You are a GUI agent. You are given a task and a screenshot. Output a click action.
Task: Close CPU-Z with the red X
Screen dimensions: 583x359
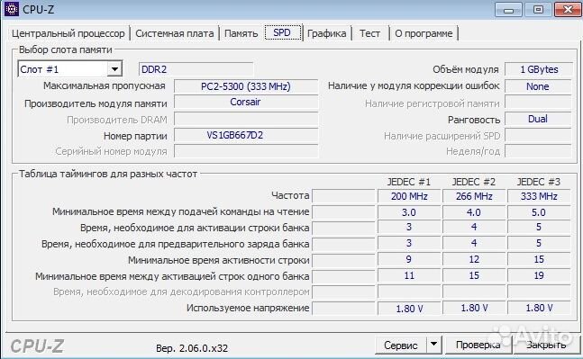click(x=568, y=10)
